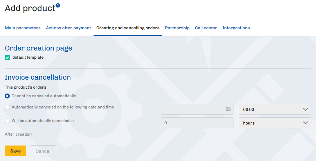This screenshot has width=316, height=161.
Task: Click the default template label text
Action: tap(28, 57)
